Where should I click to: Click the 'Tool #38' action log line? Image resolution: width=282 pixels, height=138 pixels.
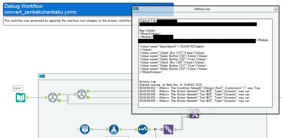[x=194, y=101]
